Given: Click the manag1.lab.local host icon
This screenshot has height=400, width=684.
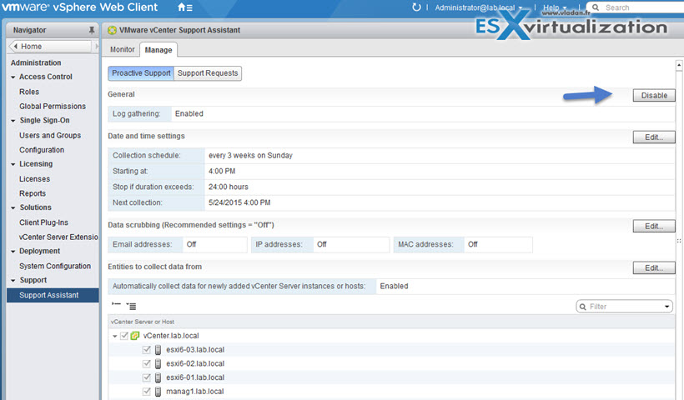Looking at the screenshot, I should pos(158,392).
